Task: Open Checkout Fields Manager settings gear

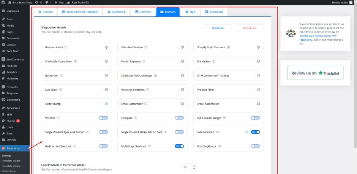Action: click(x=182, y=75)
